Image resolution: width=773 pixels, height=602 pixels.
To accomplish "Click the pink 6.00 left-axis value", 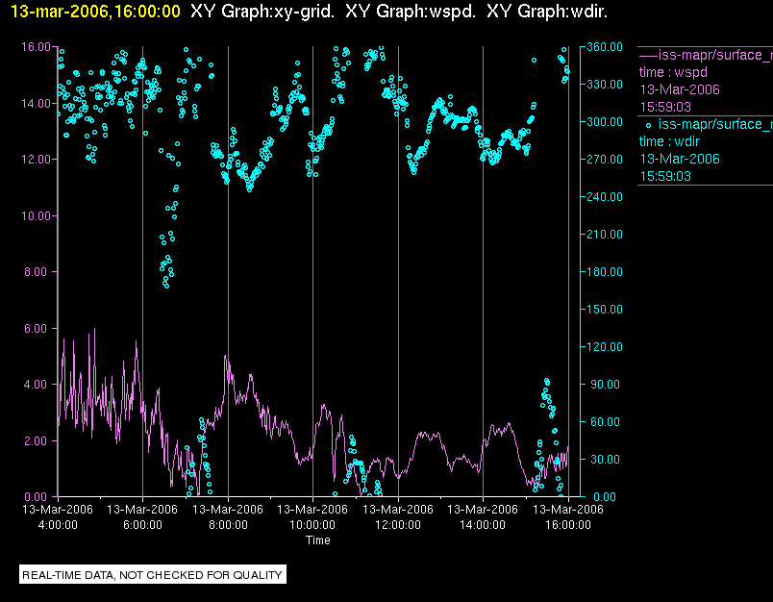I will (37, 328).
